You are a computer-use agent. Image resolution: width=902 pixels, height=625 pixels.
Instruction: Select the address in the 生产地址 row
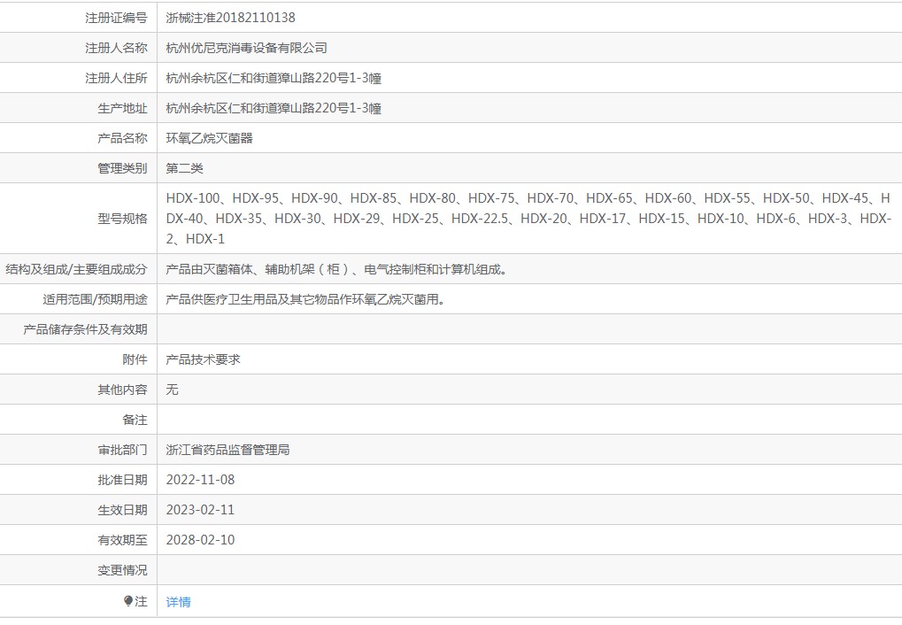pyautogui.click(x=274, y=108)
